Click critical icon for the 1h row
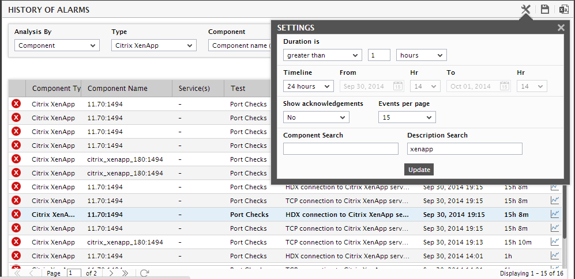The image size is (575, 279). click(x=16, y=255)
